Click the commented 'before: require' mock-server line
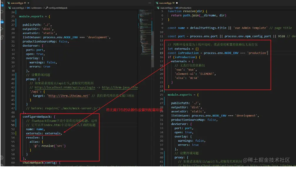The height and width of the screenshot is (169, 296). (63, 108)
